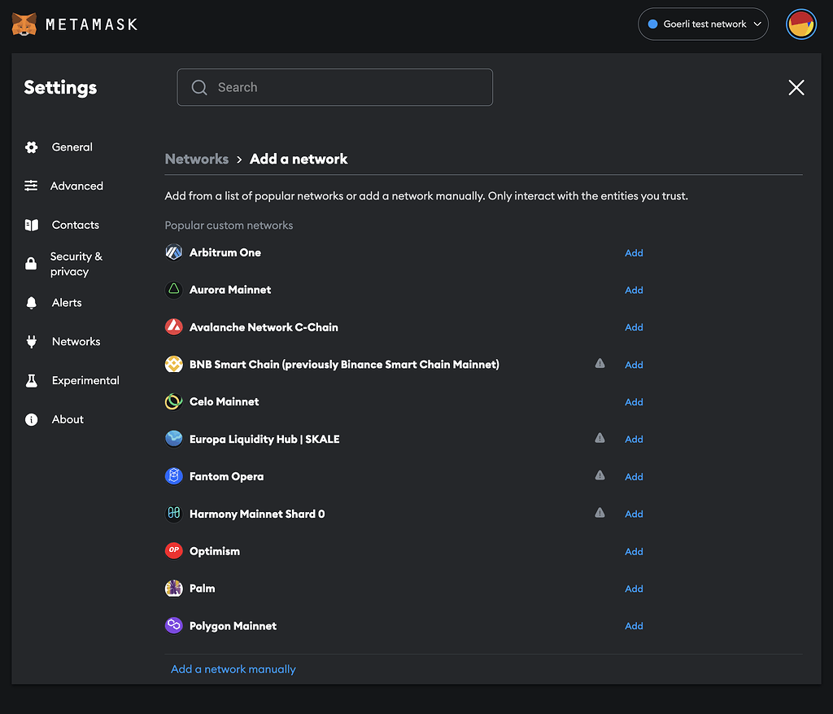This screenshot has height=714, width=833.
Task: Open the Networks settings section
Action: click(76, 341)
